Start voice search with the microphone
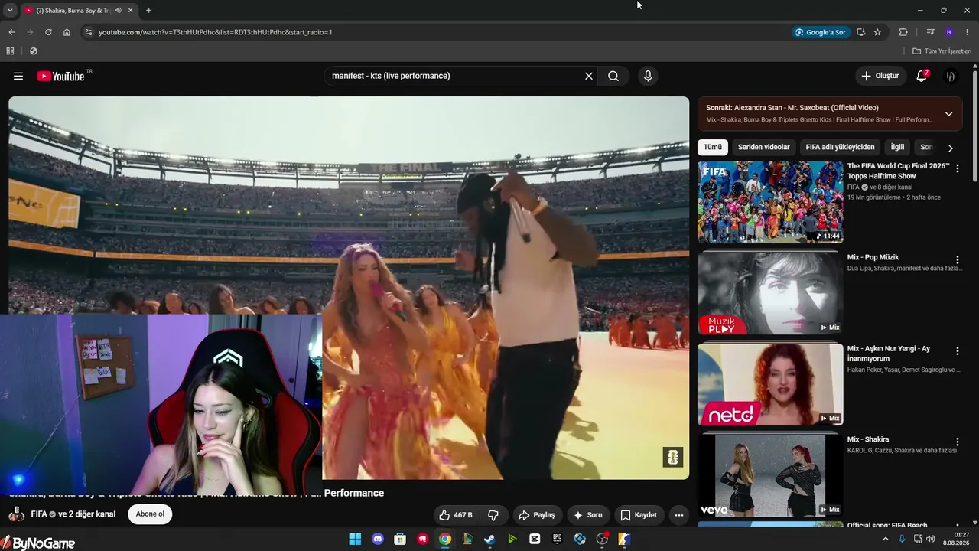 point(648,76)
